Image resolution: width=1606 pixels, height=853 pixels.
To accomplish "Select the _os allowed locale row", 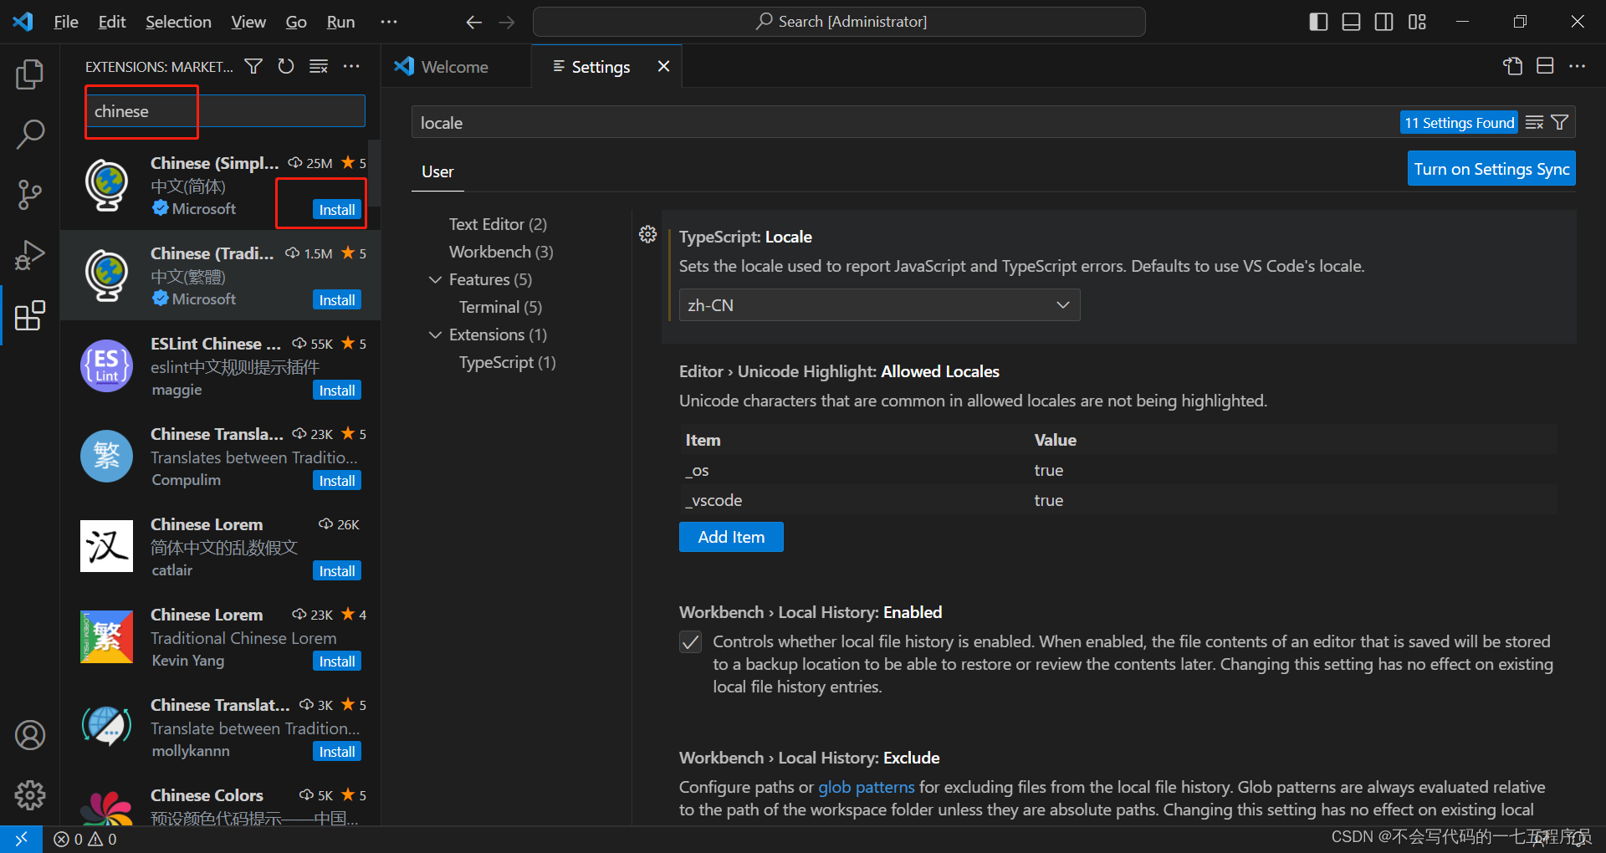I will (1118, 470).
